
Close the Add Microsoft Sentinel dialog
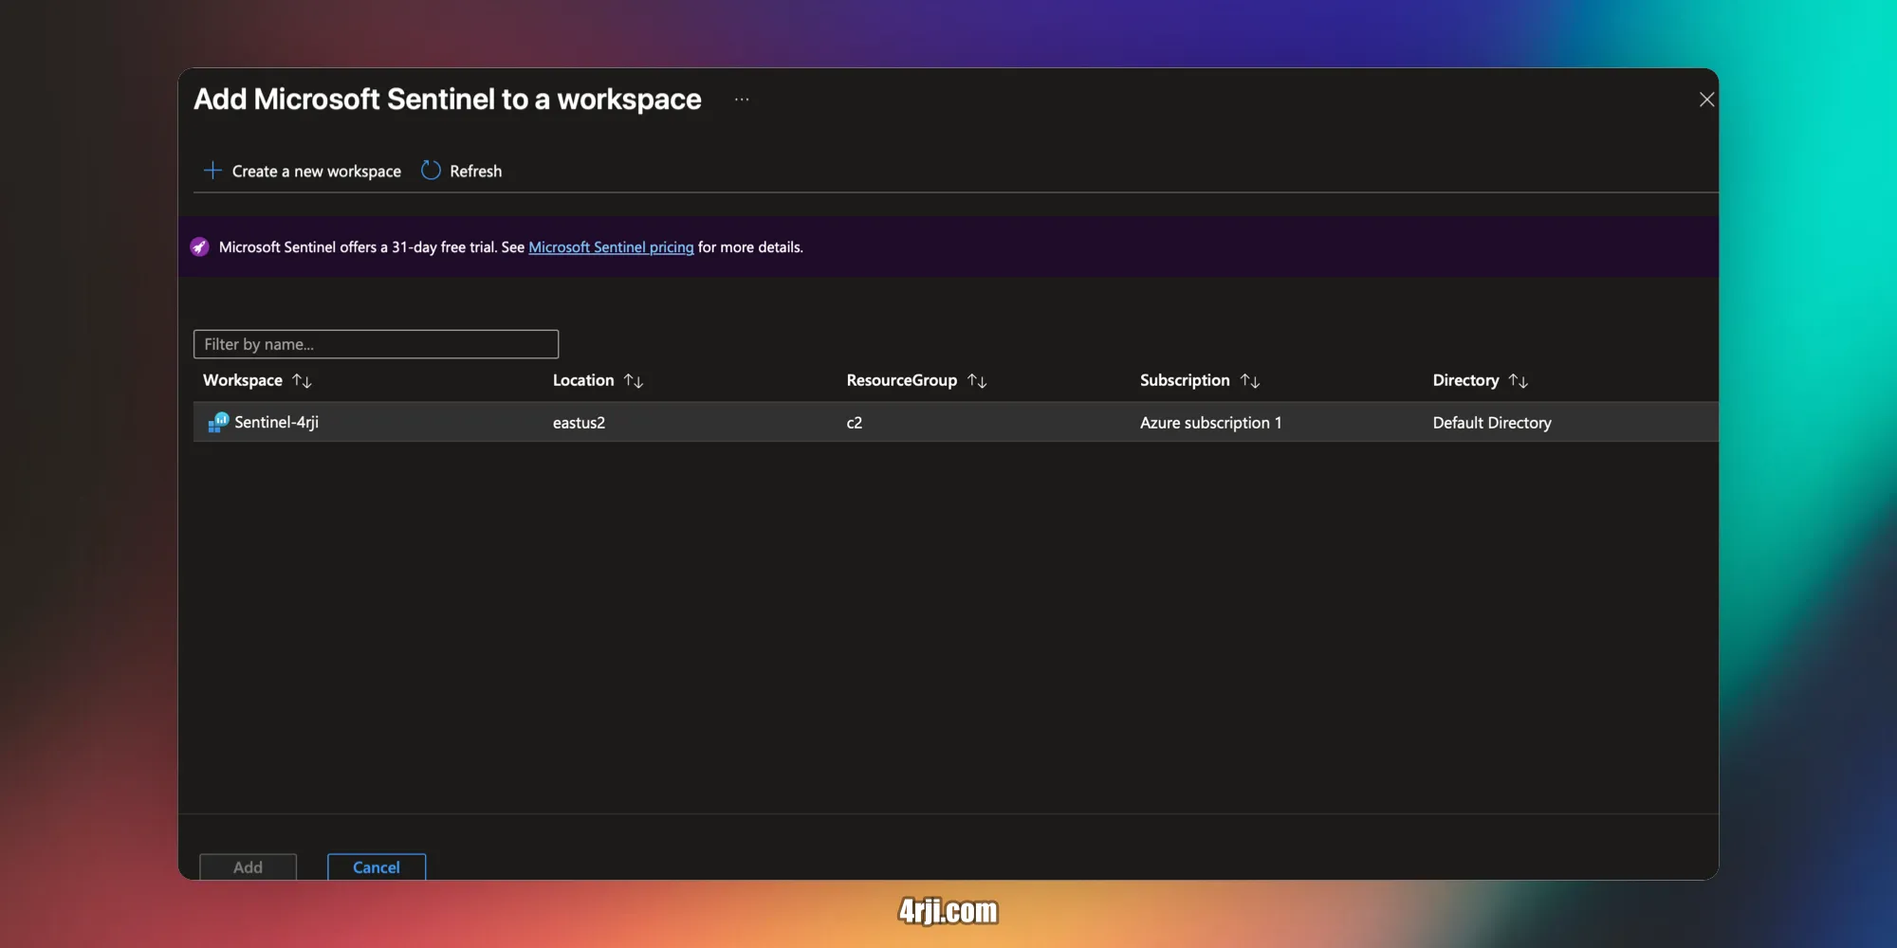(1705, 99)
